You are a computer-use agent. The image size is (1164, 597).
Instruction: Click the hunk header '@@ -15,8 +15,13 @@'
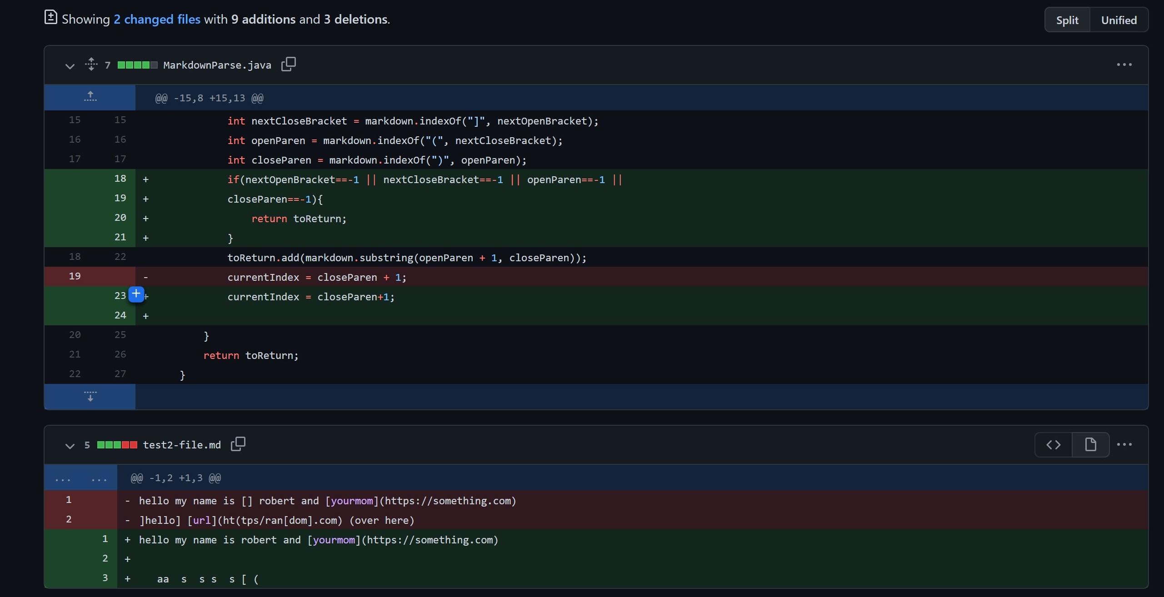coord(209,98)
